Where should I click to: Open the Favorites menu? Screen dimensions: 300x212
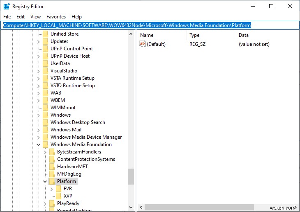point(56,17)
